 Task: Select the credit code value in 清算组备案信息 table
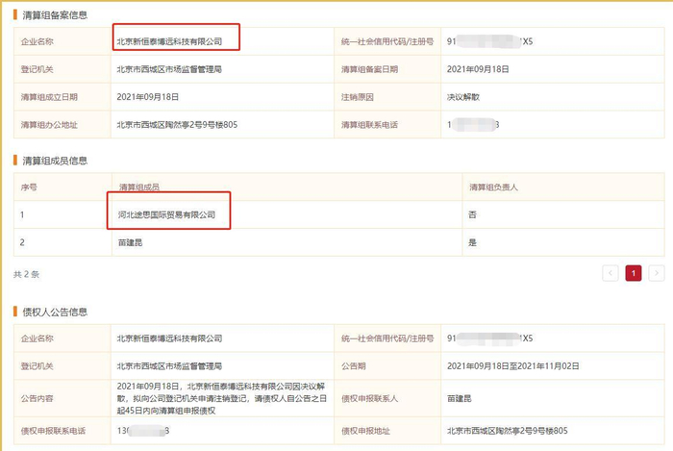point(489,41)
